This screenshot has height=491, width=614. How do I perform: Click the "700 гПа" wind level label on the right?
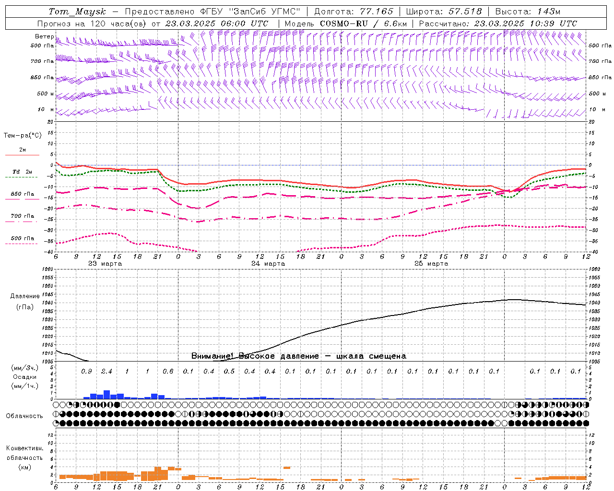600,61
